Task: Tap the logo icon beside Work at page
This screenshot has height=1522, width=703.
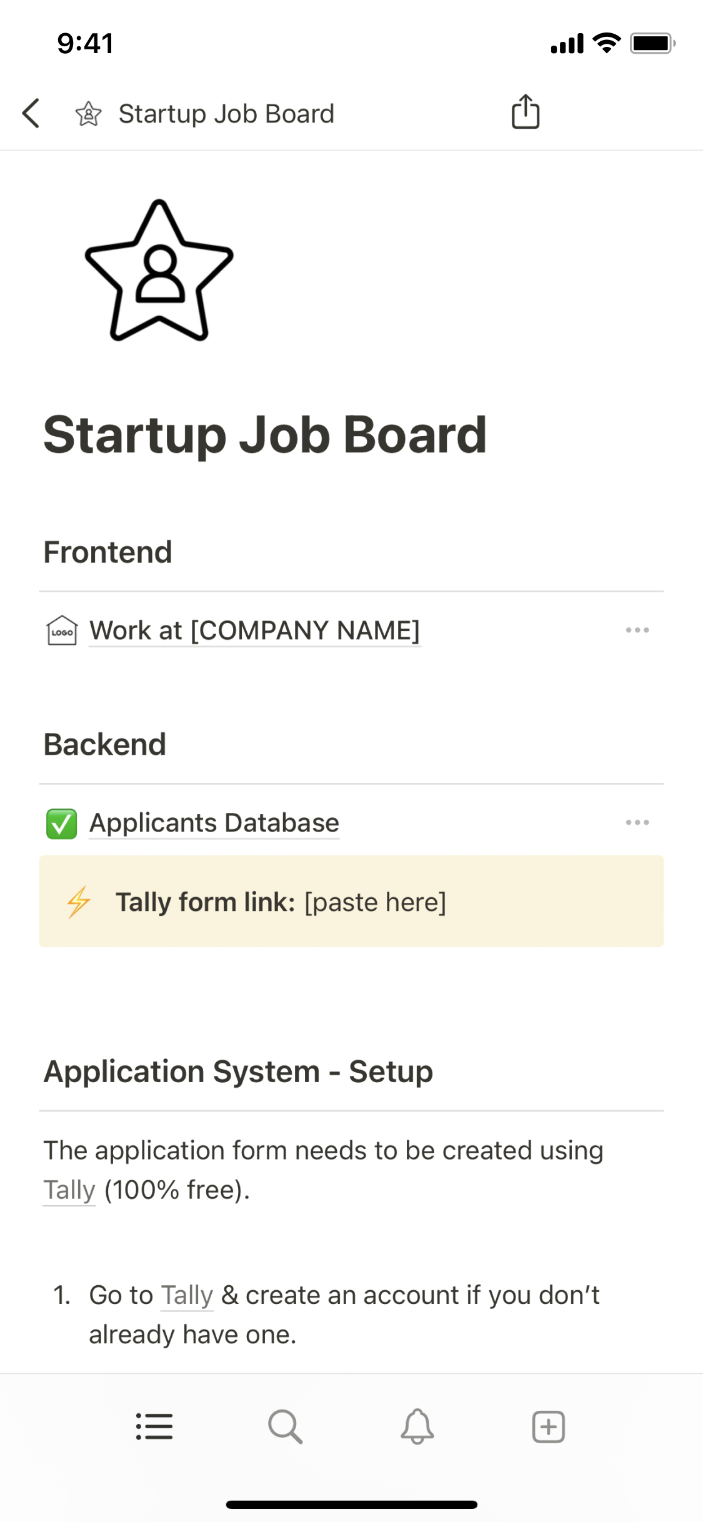Action: tap(62, 630)
